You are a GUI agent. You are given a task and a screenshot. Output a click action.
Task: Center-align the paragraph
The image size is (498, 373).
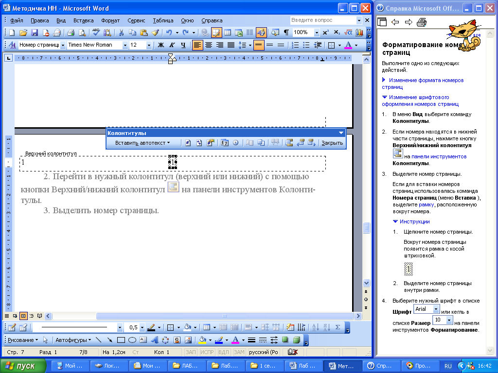pyautogui.click(x=209, y=45)
